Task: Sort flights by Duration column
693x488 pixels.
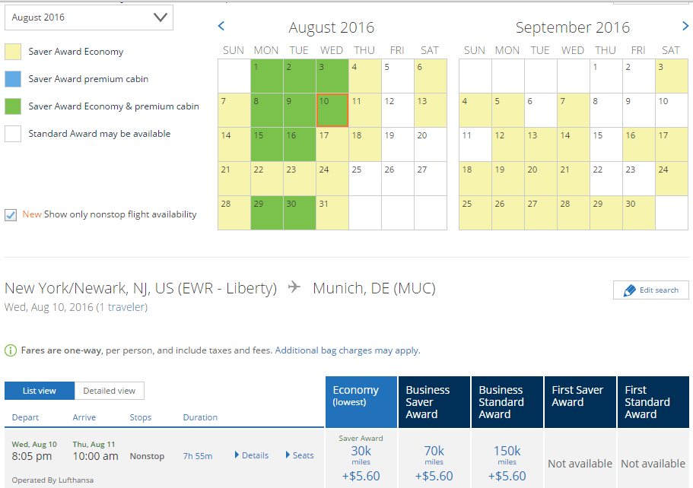Action: point(200,417)
